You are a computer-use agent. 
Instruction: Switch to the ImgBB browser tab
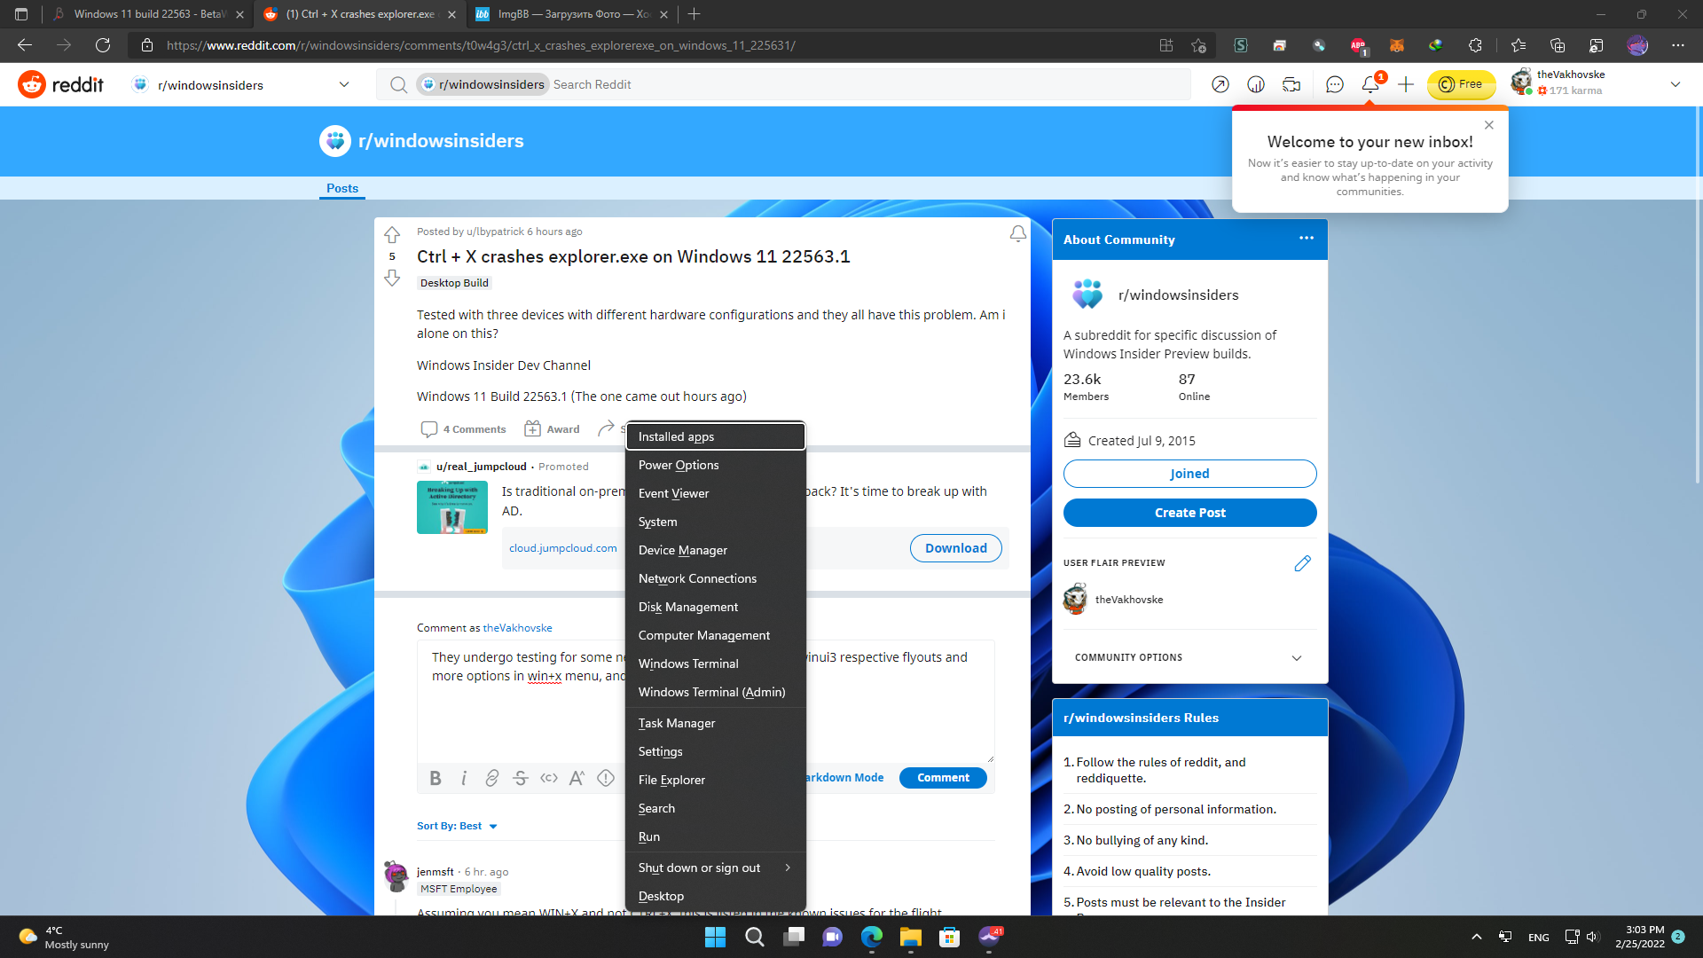pos(570,14)
